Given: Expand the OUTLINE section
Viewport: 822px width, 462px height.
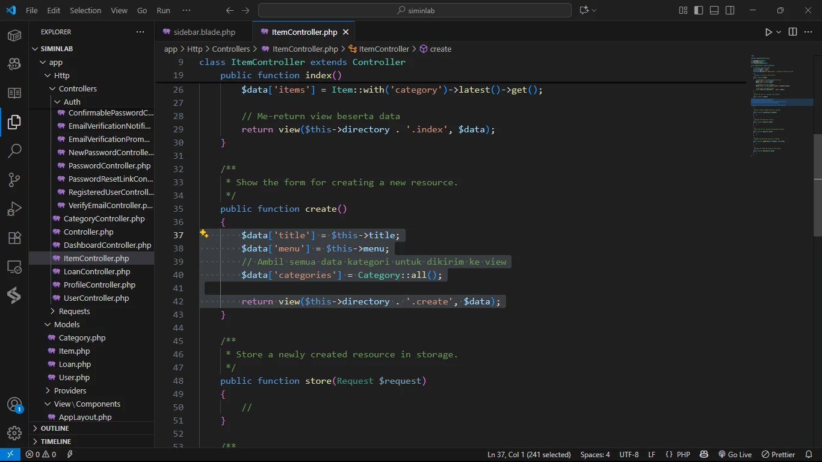Looking at the screenshot, I should click(55, 428).
